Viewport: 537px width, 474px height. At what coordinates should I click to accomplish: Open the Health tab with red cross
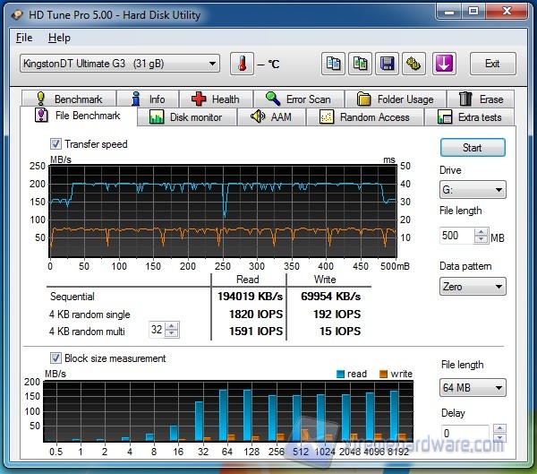pyautogui.click(x=215, y=99)
